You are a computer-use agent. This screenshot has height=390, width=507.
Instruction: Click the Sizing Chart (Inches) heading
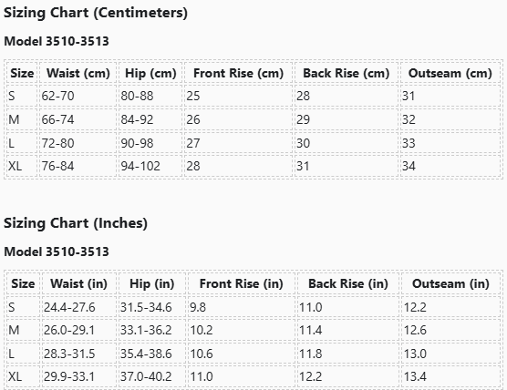(76, 223)
